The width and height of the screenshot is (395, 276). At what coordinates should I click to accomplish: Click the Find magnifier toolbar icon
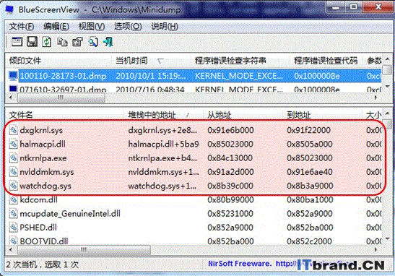[x=93, y=42]
